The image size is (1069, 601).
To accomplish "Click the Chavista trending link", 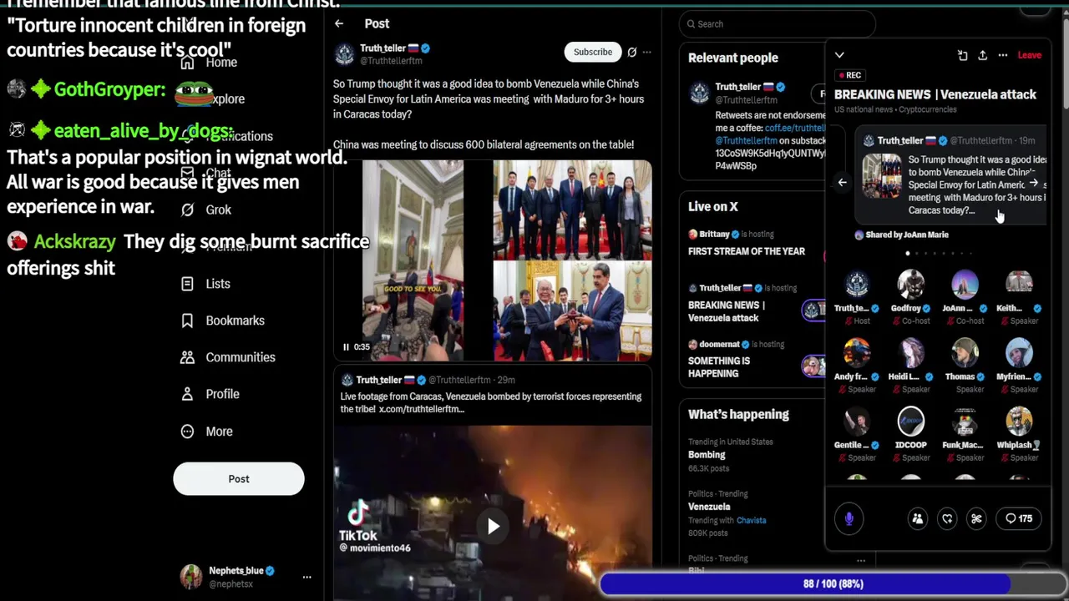I will pos(751,520).
